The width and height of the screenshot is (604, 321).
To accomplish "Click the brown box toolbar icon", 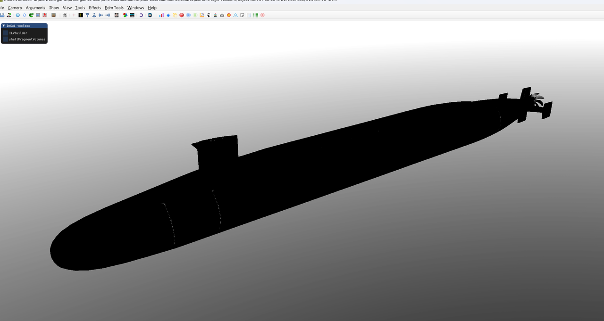I will 53,15.
